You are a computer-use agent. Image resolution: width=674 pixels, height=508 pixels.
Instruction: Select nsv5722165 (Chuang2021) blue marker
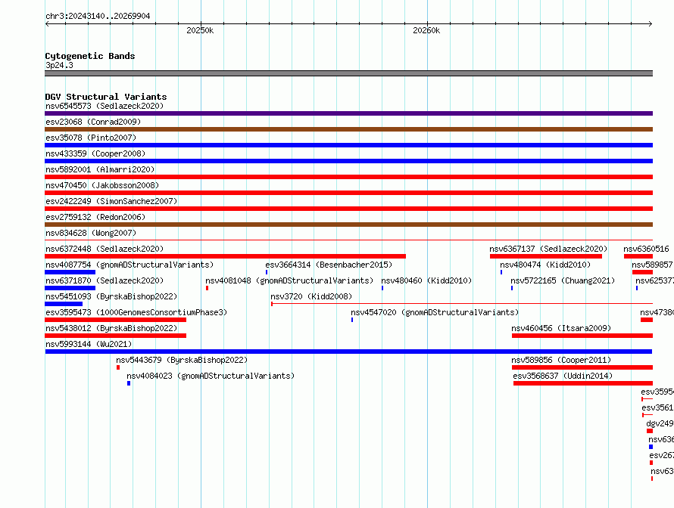tap(512, 288)
